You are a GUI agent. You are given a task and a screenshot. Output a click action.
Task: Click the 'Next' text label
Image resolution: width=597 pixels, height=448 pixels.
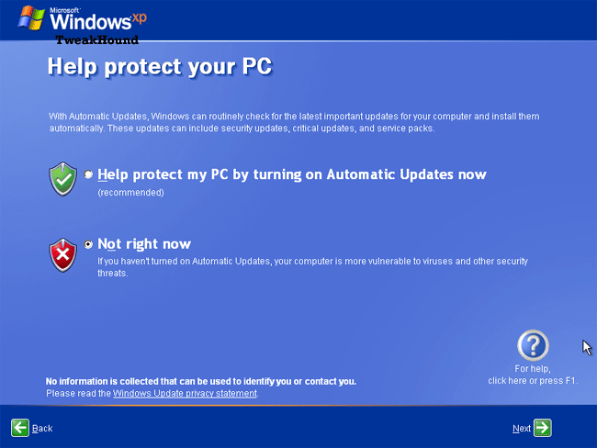click(x=522, y=429)
